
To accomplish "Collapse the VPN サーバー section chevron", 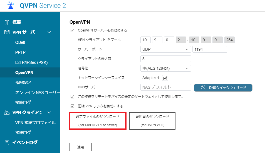I will click(x=49, y=32).
